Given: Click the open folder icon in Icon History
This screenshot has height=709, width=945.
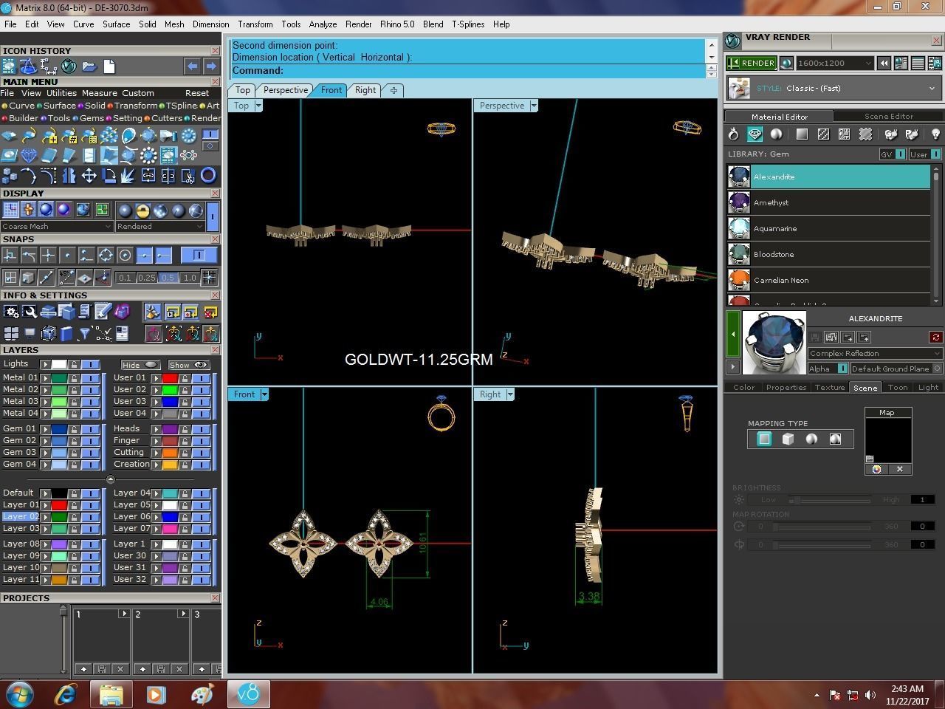Looking at the screenshot, I should point(89,66).
